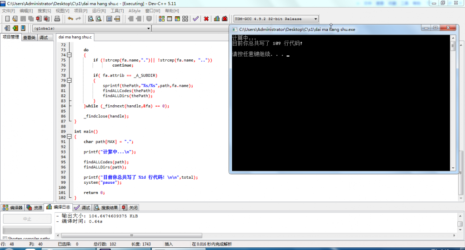Click the New file toolbar icon
This screenshot has height=250, width=465.
[x=7, y=19]
